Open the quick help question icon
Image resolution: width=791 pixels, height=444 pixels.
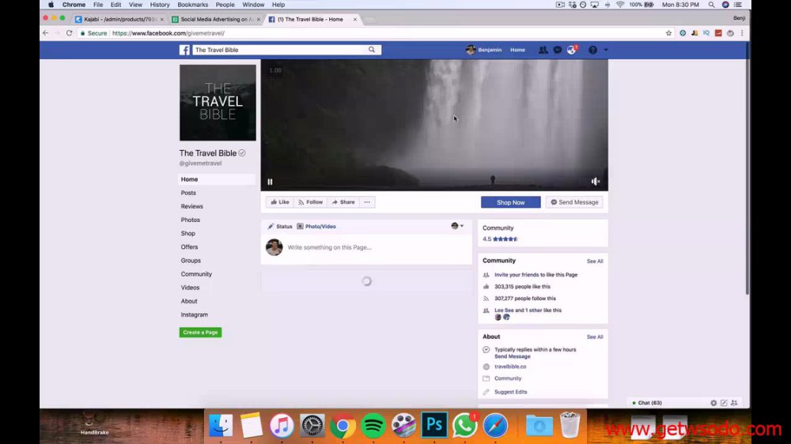(592, 50)
